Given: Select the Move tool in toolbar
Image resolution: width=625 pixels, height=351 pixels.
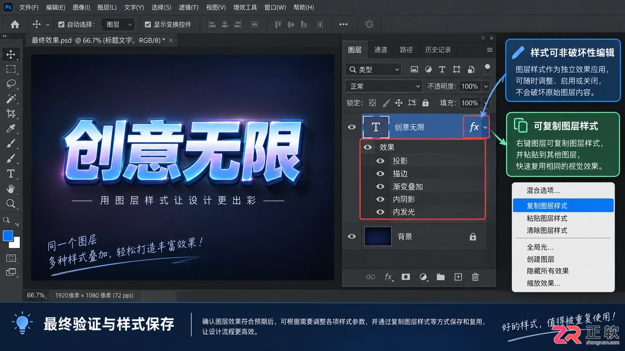Looking at the screenshot, I should (x=11, y=55).
